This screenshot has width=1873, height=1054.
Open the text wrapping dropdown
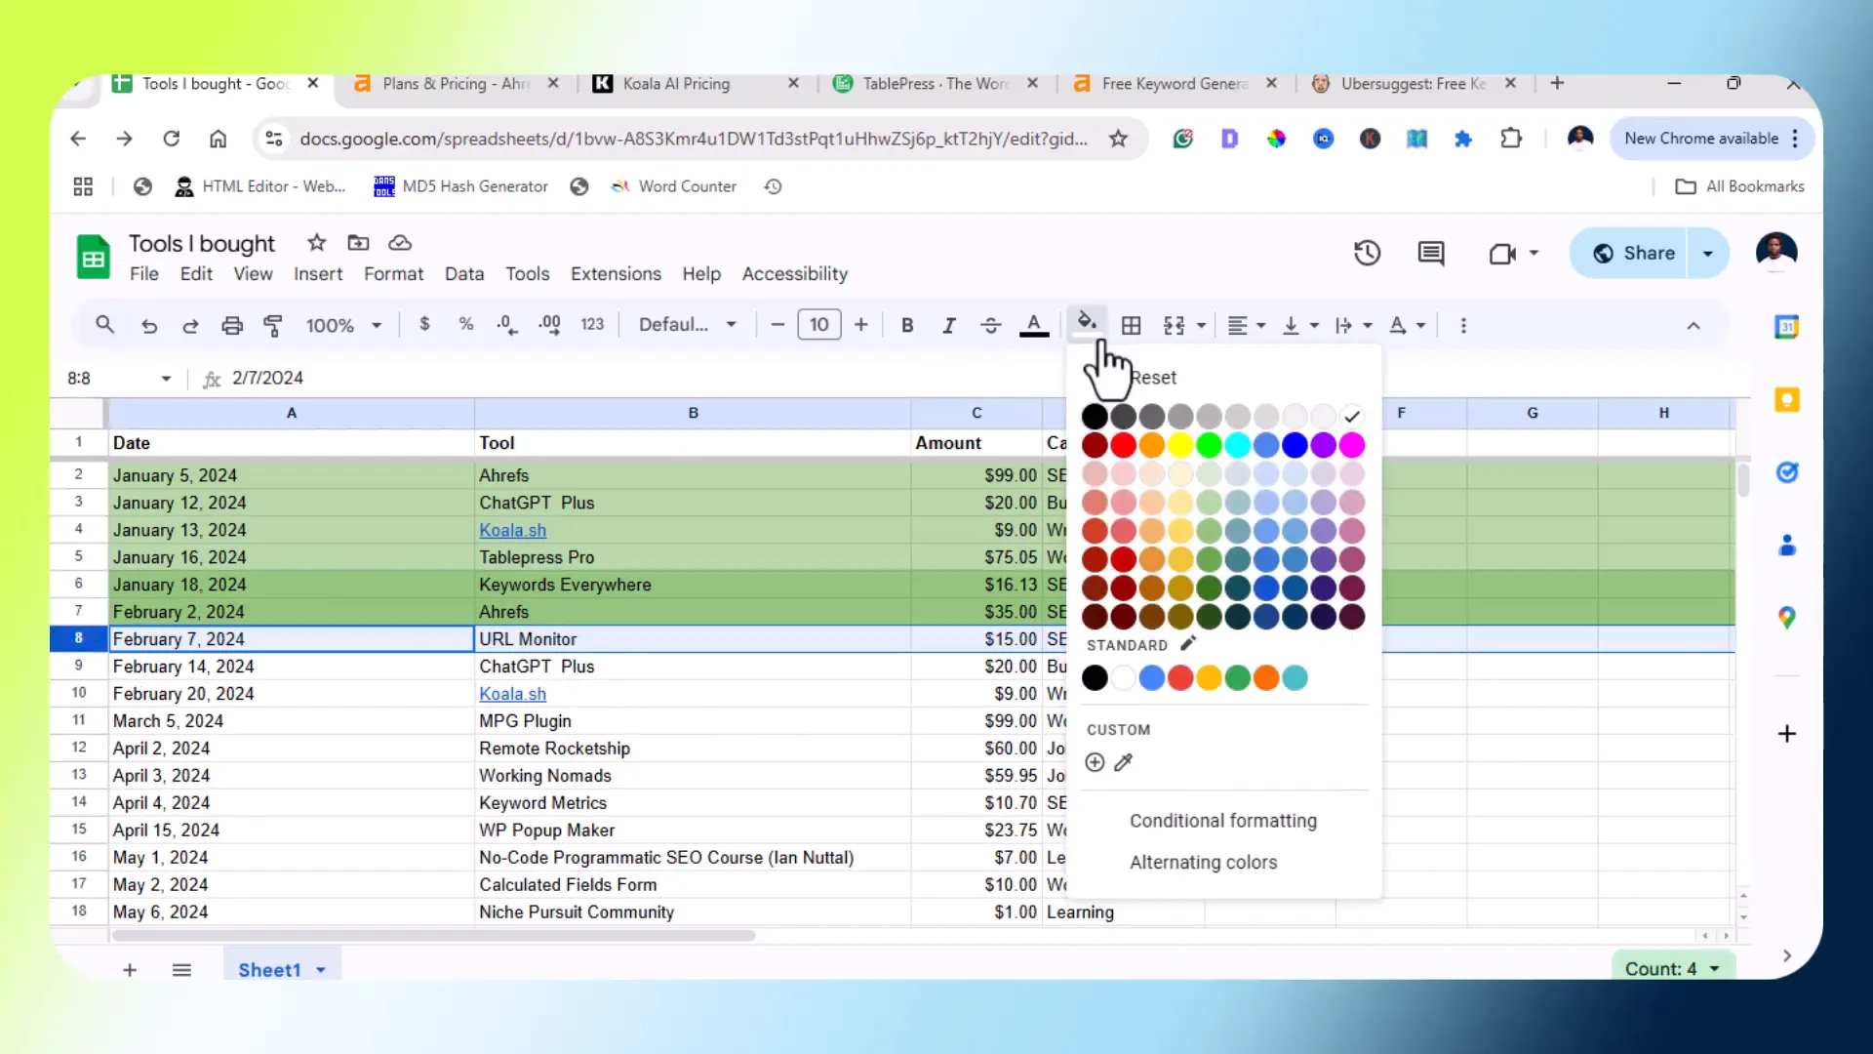[x=1353, y=326]
